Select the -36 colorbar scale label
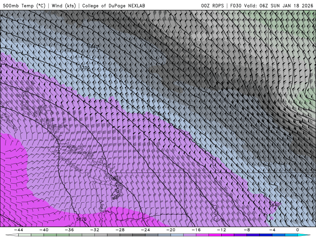 click(70, 230)
